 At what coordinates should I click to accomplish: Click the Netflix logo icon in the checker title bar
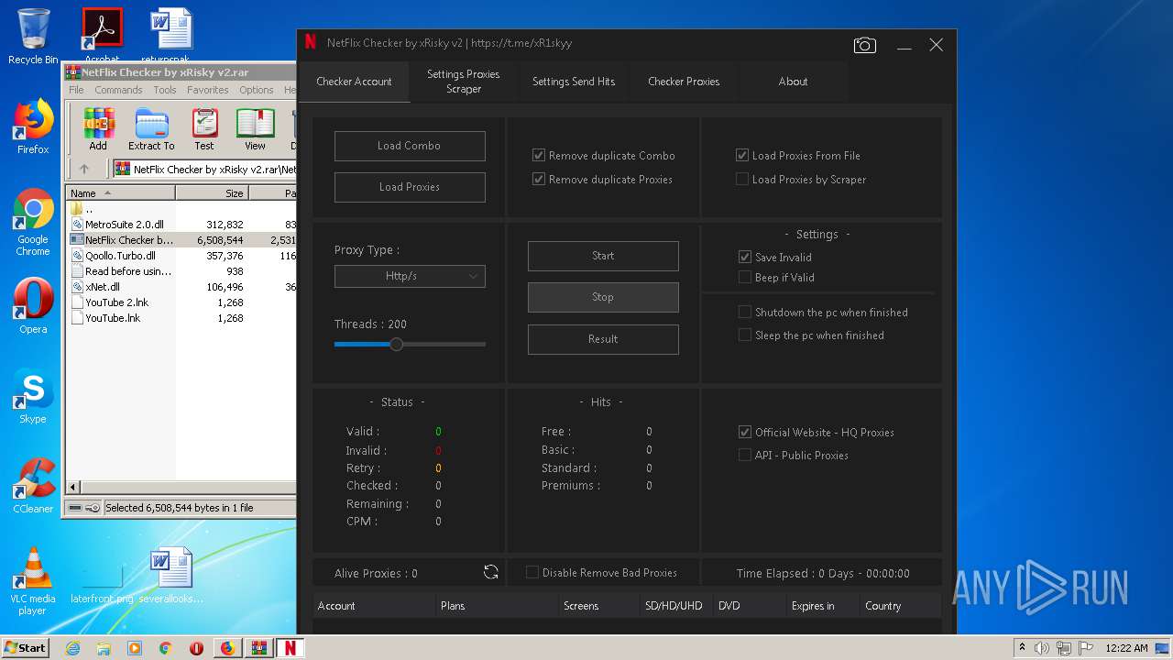pos(311,42)
